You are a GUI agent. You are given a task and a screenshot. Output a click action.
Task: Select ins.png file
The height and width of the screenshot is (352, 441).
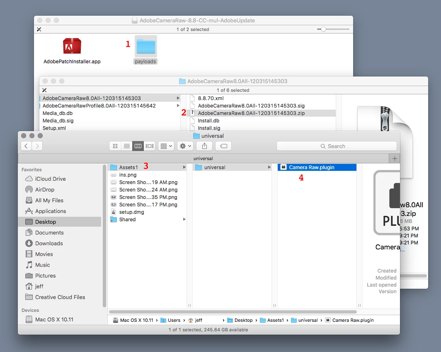pyautogui.click(x=148, y=175)
